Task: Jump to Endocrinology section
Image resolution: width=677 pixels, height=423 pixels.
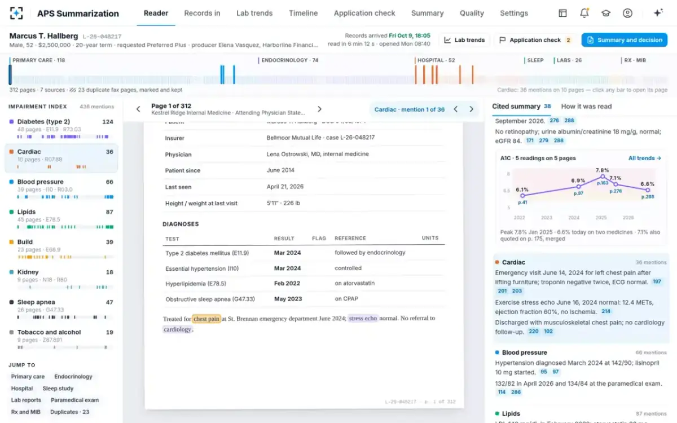Action: click(73, 377)
